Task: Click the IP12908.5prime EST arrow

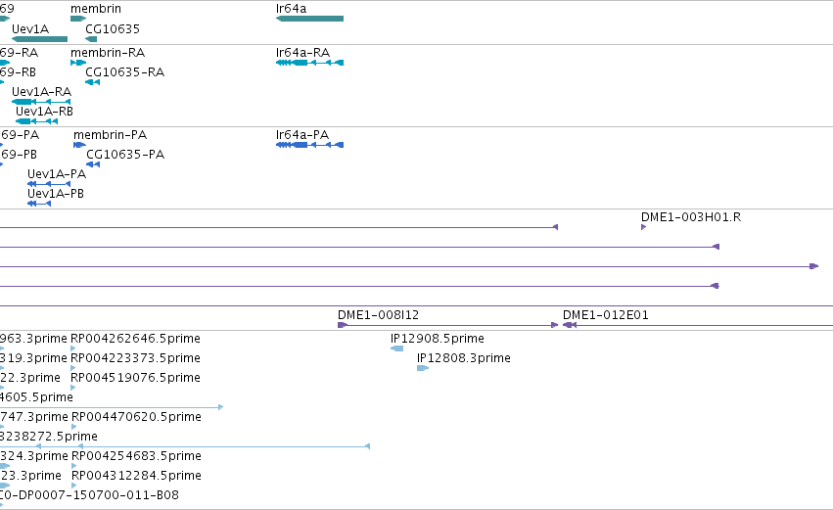Action: pyautogui.click(x=396, y=348)
